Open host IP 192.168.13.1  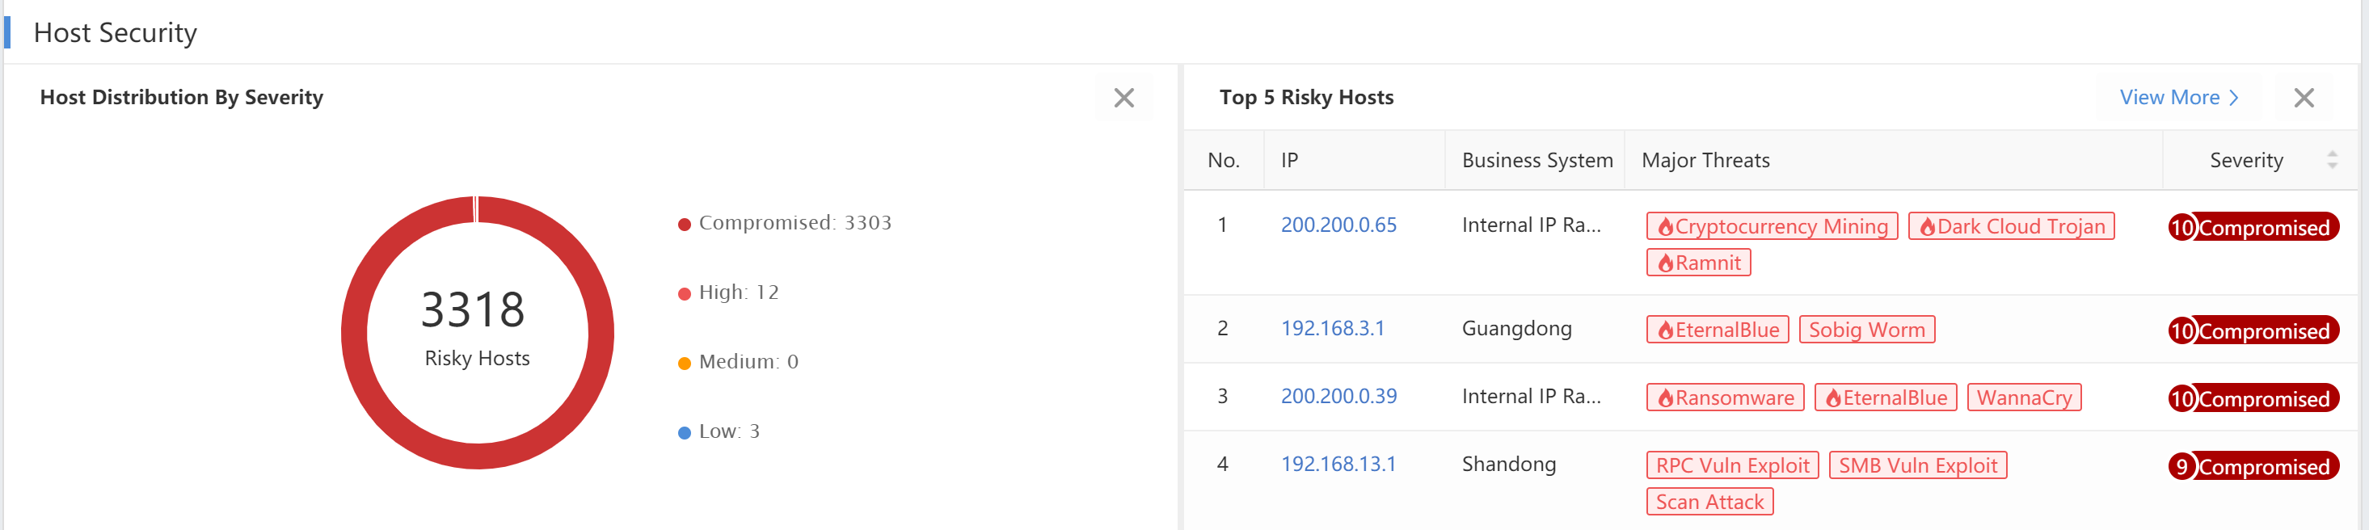coord(1337,465)
